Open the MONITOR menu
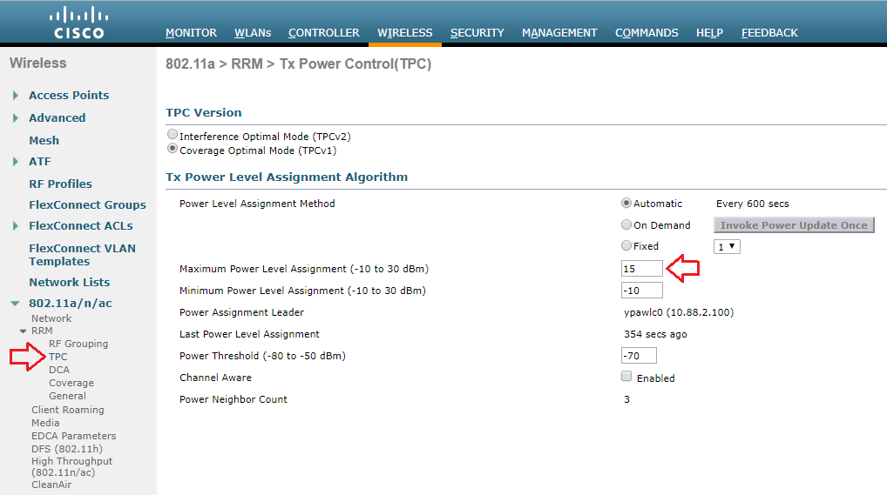 point(191,33)
